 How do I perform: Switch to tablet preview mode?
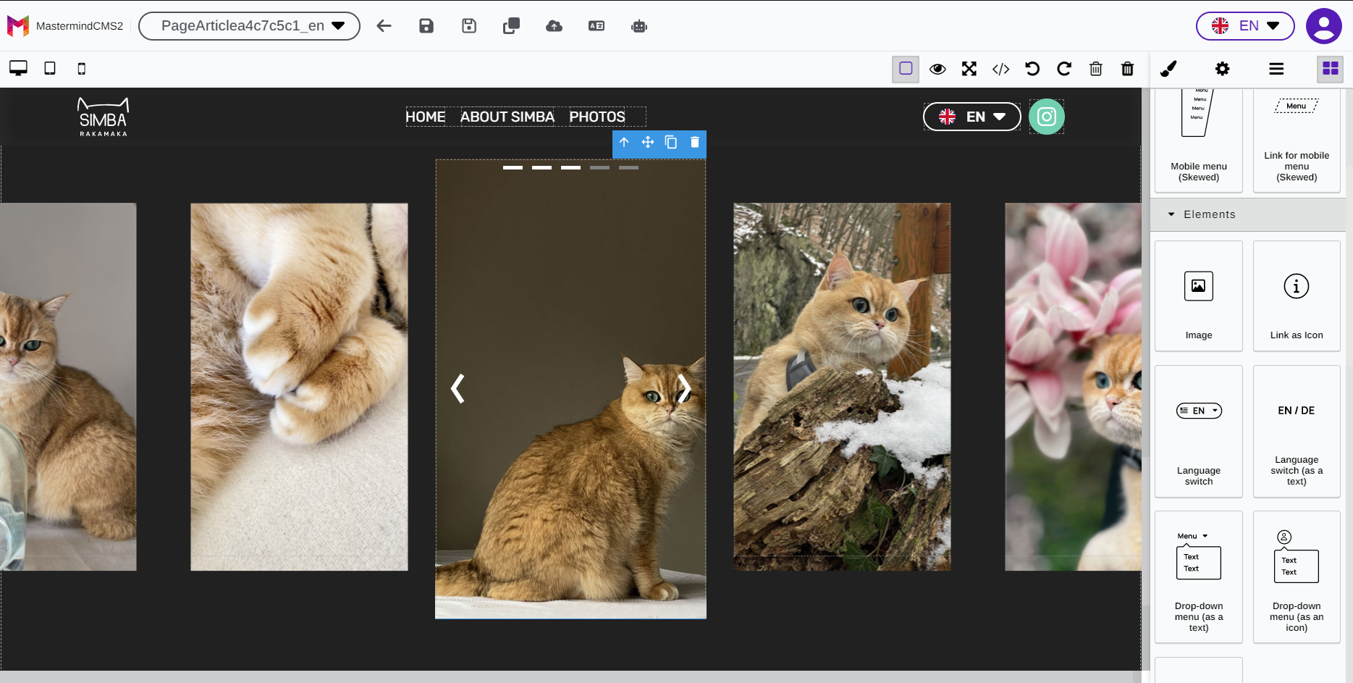(x=50, y=68)
